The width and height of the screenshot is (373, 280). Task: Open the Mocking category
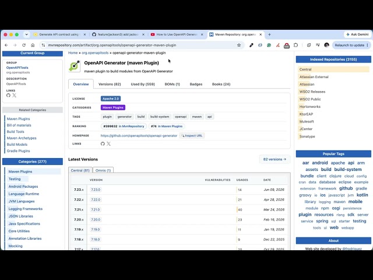pyautogui.click(x=16, y=246)
